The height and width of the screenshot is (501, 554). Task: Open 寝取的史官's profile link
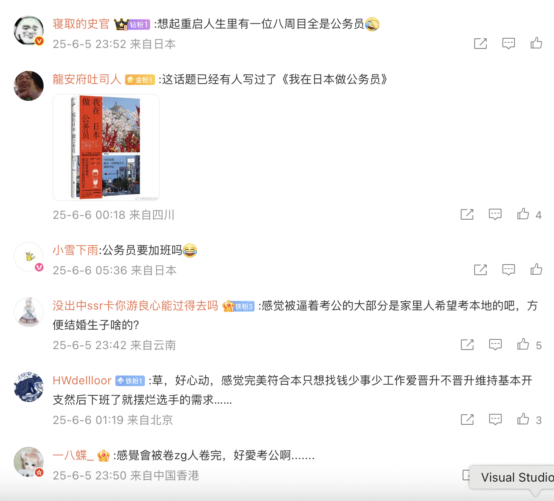click(81, 24)
